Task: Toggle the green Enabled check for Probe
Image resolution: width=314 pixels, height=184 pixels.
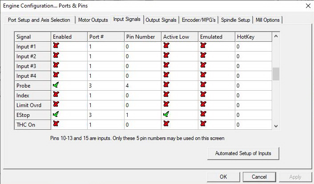Action: coord(56,84)
